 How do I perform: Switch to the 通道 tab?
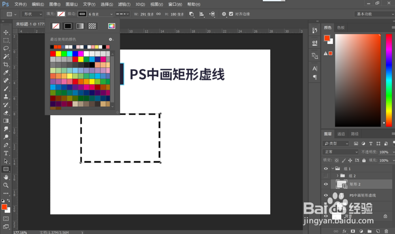[341, 133]
